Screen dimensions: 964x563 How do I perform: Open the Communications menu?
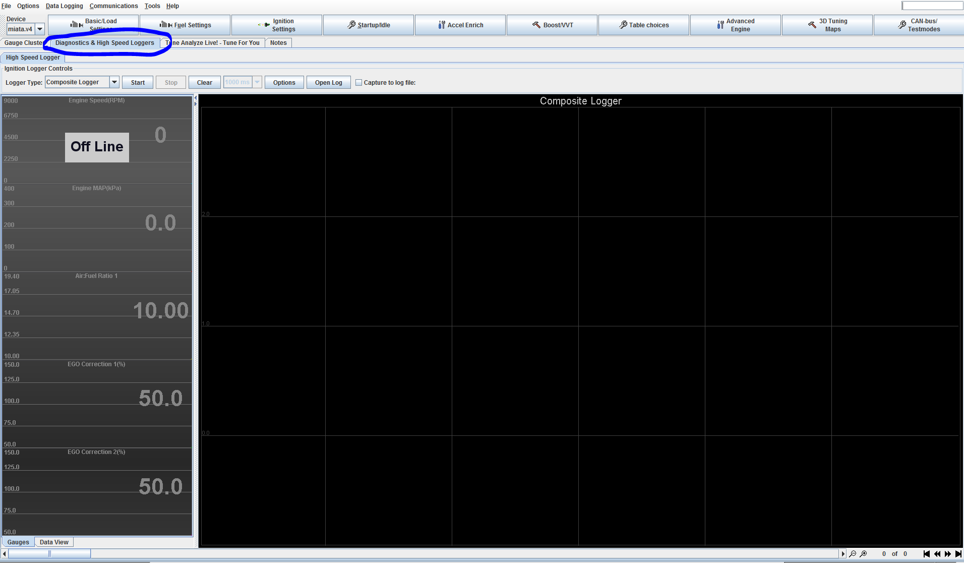113,6
